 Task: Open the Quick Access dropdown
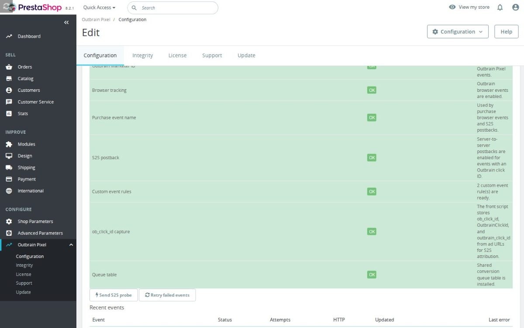coord(100,7)
